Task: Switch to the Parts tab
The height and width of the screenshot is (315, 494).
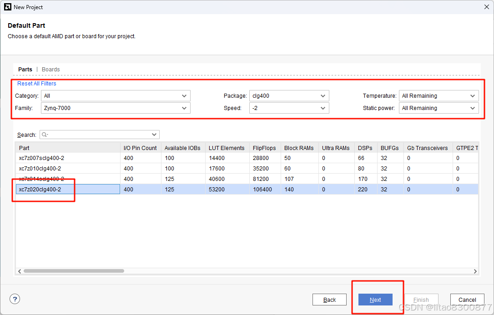Action: [25, 69]
